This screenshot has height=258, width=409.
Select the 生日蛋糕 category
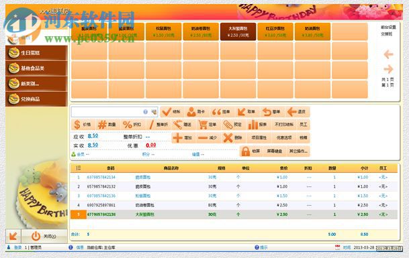[x=36, y=53]
